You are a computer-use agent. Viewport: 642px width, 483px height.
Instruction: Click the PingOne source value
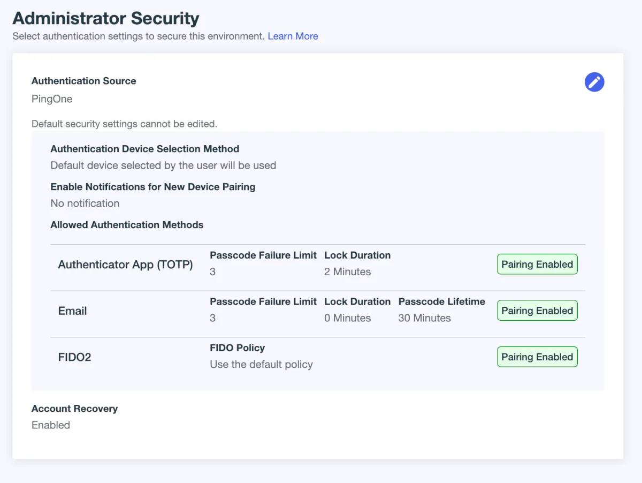click(52, 99)
